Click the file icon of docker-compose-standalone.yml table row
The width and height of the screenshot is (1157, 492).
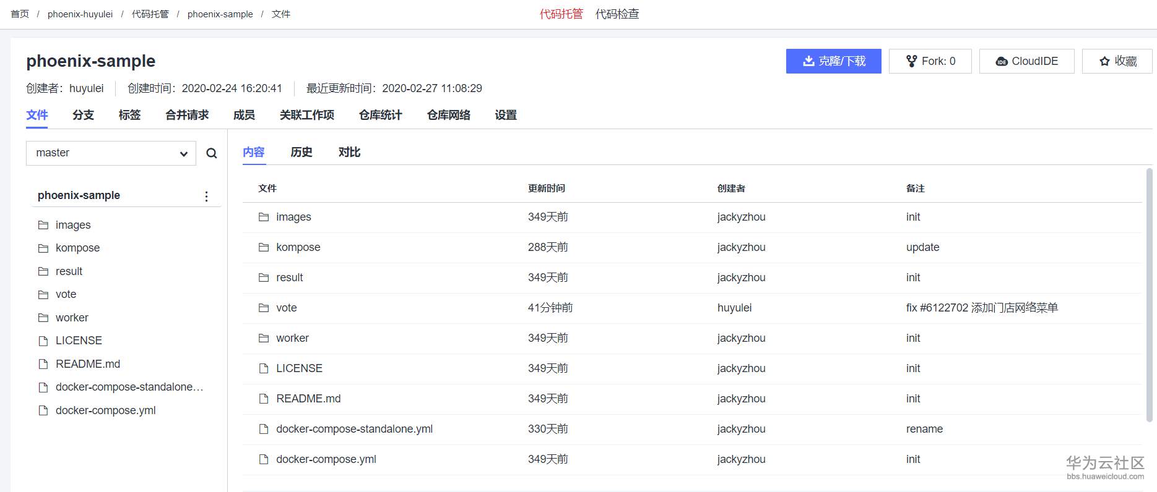pyautogui.click(x=264, y=429)
